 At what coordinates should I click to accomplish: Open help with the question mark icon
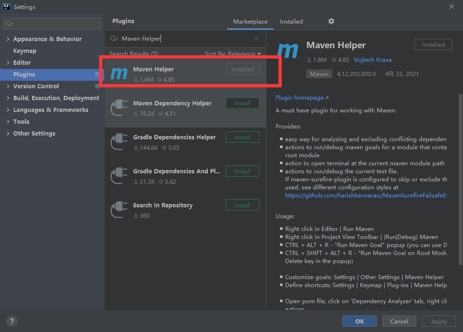point(12,321)
